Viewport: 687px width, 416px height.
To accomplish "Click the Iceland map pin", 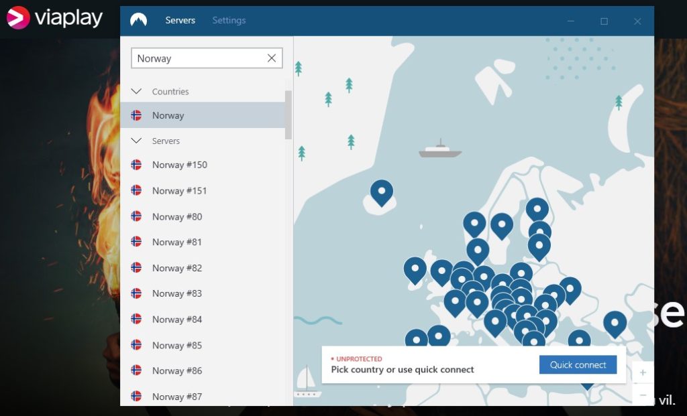I will coord(382,193).
